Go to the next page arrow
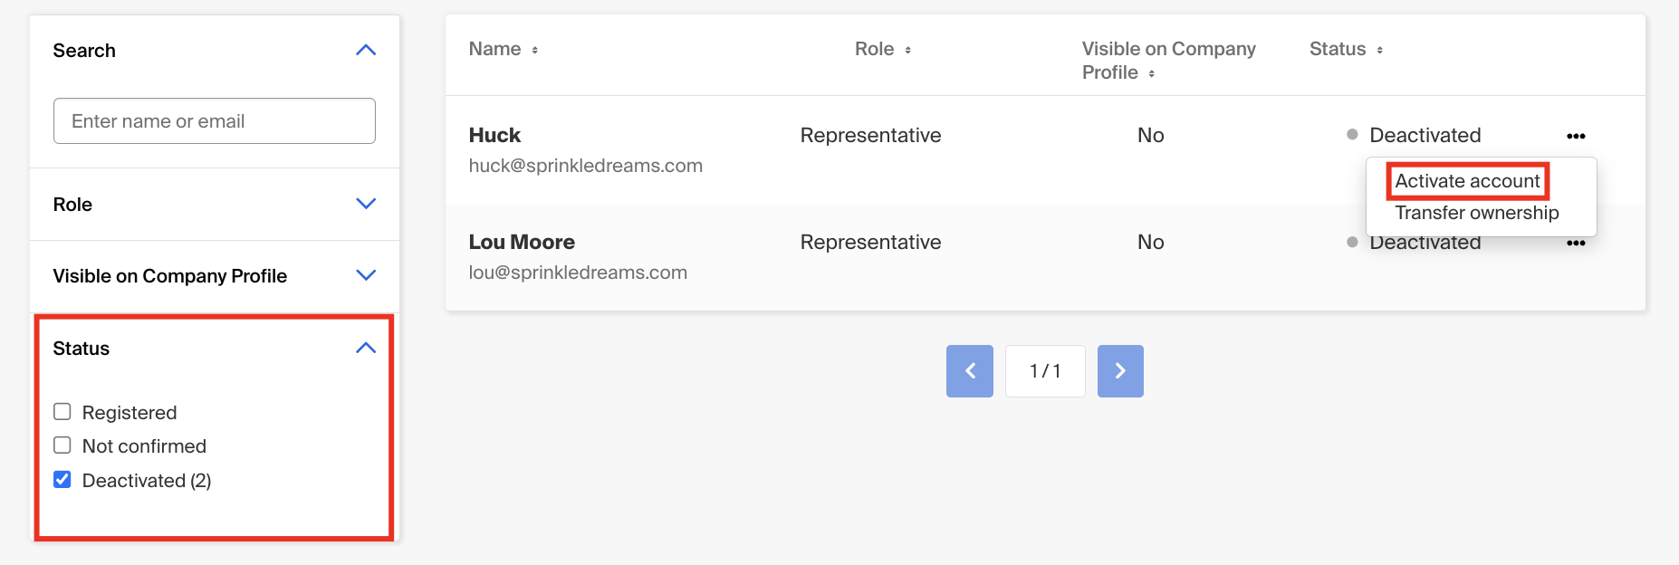Image resolution: width=1679 pixels, height=565 pixels. 1120,370
